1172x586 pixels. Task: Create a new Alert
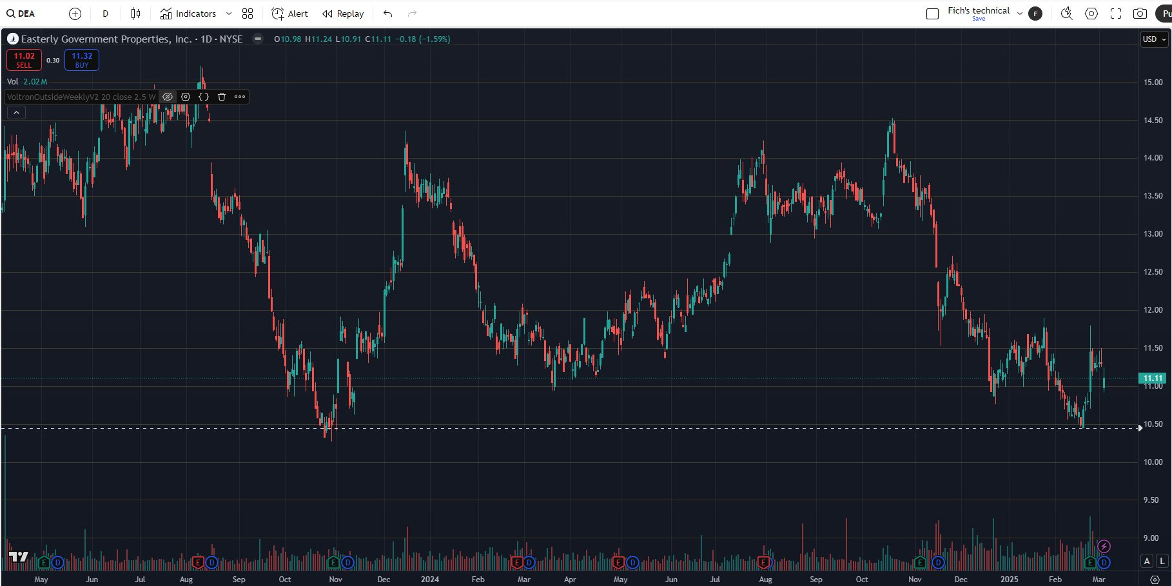click(x=289, y=14)
